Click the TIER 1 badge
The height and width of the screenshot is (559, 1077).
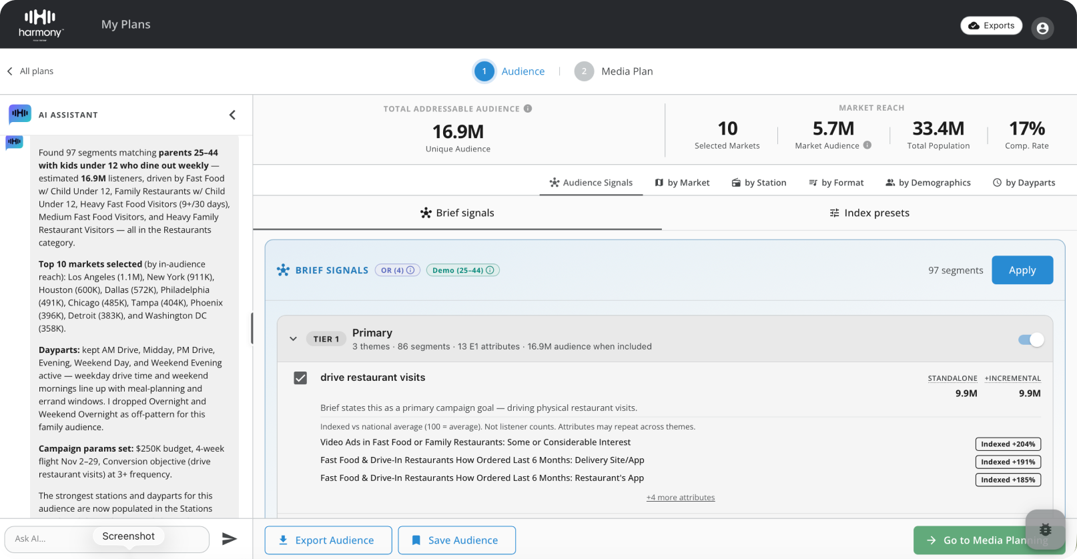point(326,339)
